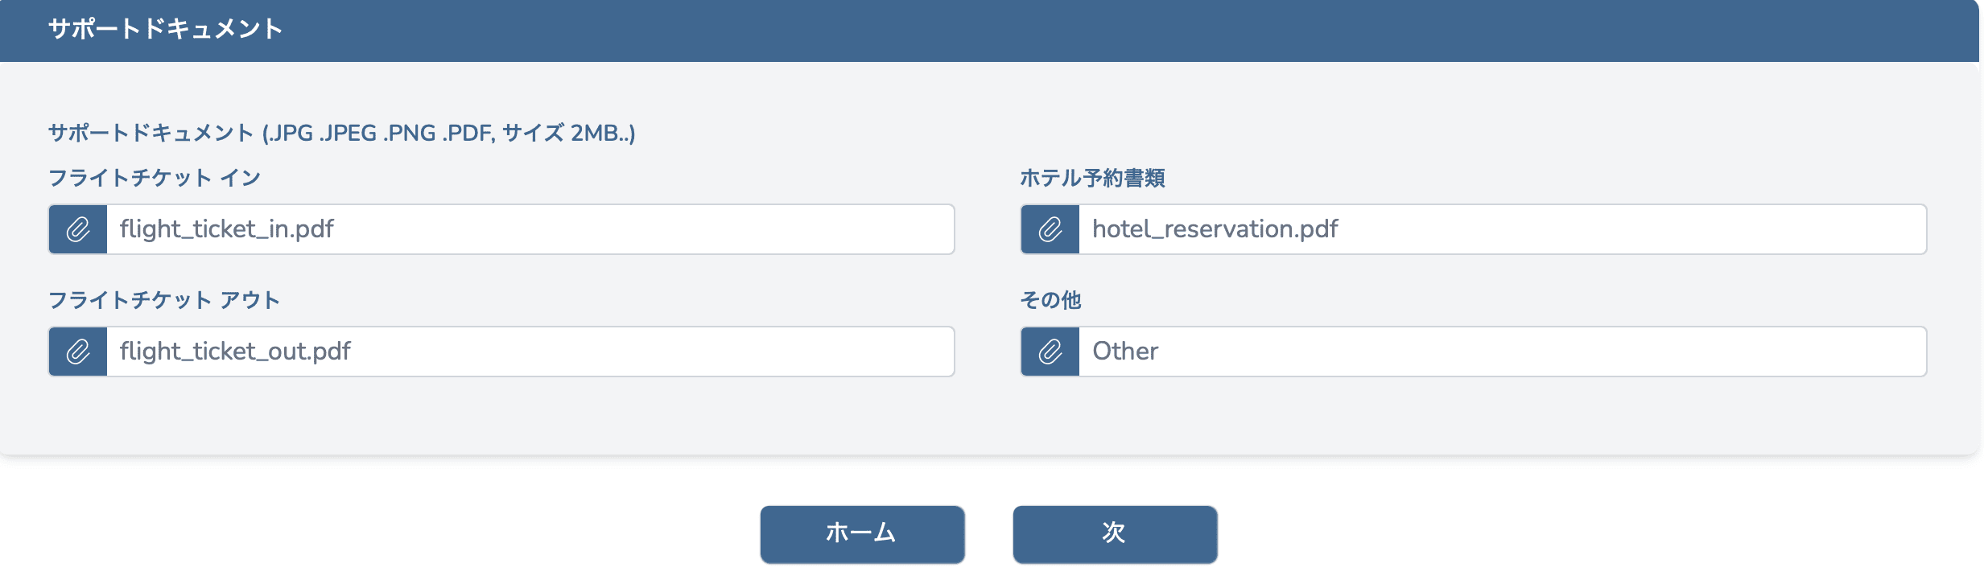Click the .JPG .JPEG .PNG .PDF format hint
This screenshot has height=580, width=1984.
380,133
